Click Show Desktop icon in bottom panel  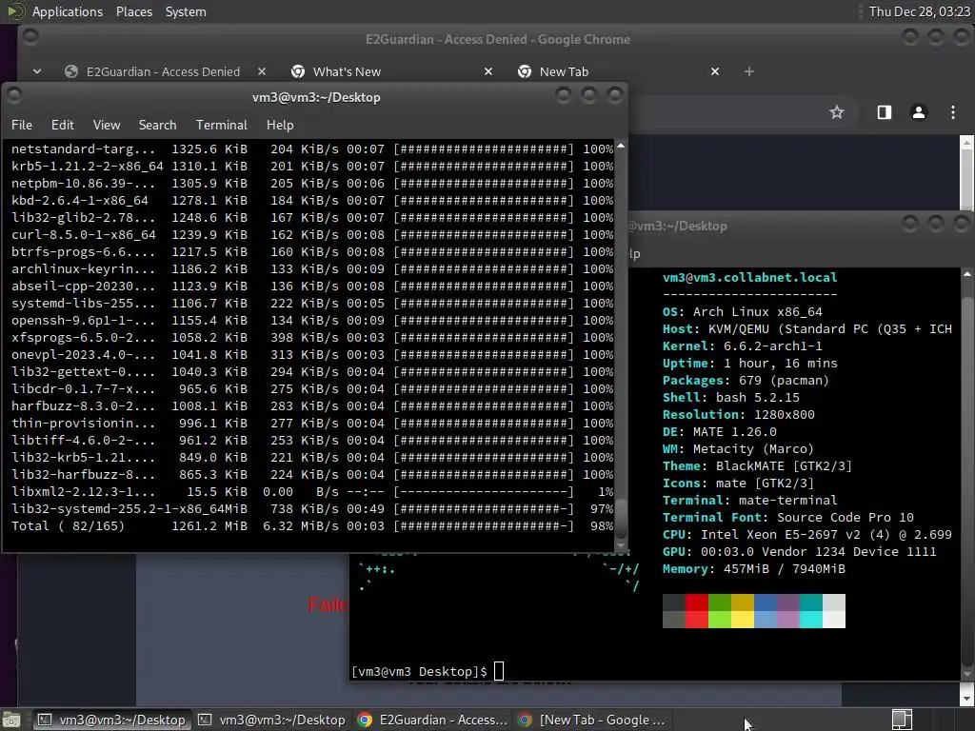click(11, 720)
